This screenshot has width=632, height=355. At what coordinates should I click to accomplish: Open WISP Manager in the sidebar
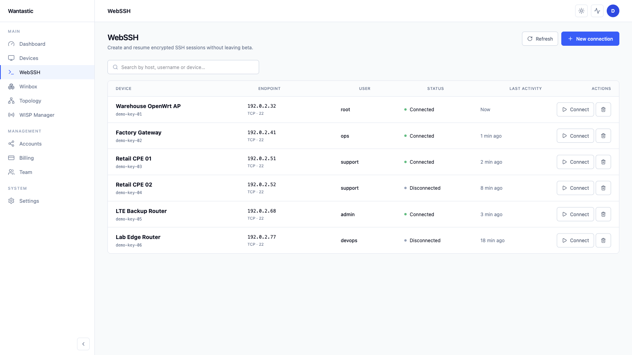47,115
